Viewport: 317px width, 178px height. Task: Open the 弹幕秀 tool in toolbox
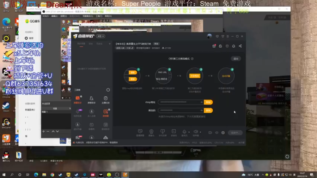[92, 126]
